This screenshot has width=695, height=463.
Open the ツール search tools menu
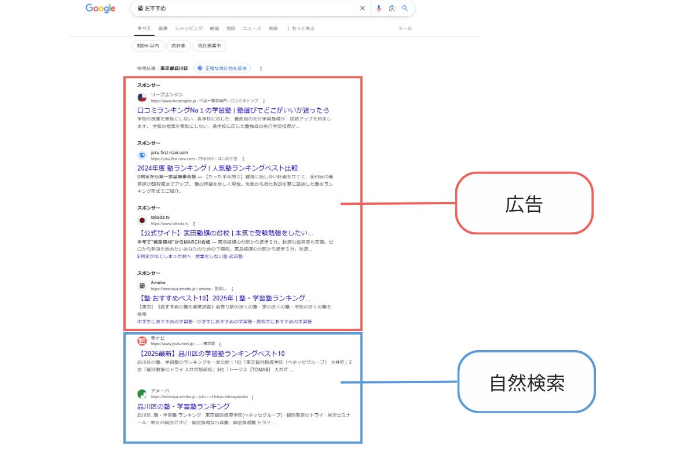(x=405, y=28)
